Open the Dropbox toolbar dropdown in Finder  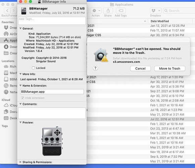tap(156, 11)
